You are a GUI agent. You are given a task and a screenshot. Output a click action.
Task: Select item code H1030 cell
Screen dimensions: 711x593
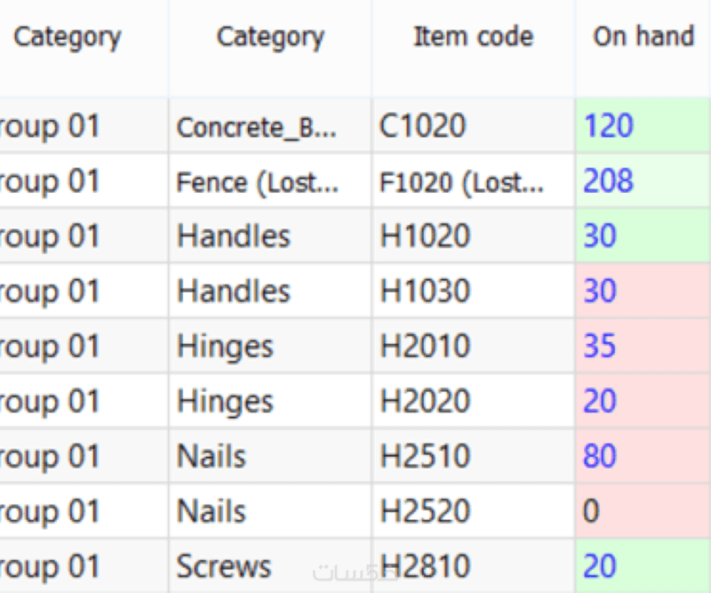(x=473, y=291)
